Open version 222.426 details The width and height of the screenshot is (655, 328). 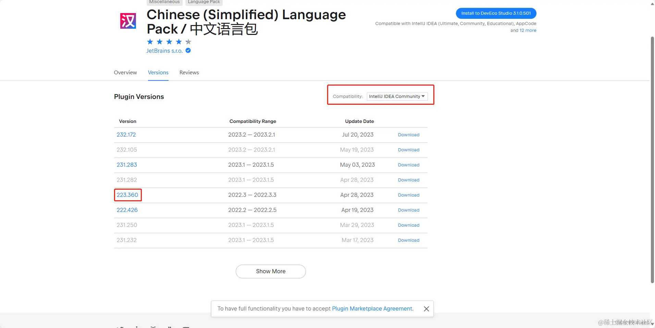tap(127, 210)
